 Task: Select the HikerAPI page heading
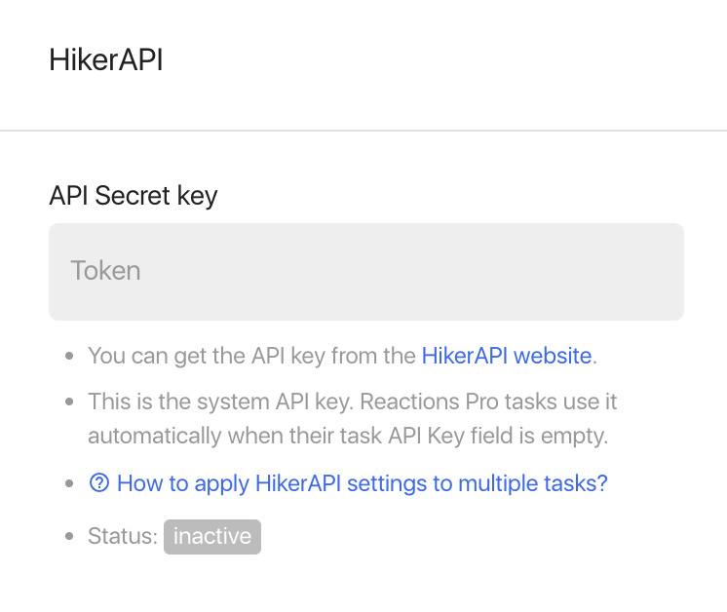[x=106, y=60]
